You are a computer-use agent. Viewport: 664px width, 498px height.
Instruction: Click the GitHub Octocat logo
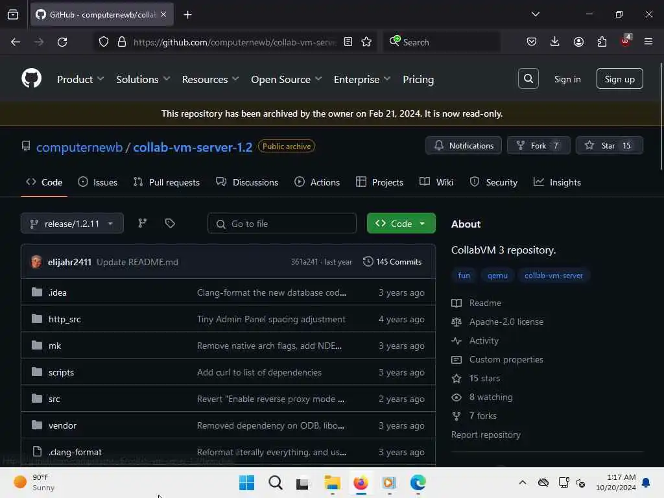(x=31, y=78)
